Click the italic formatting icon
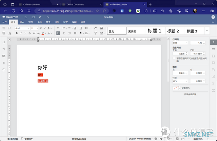 coord(21,33)
